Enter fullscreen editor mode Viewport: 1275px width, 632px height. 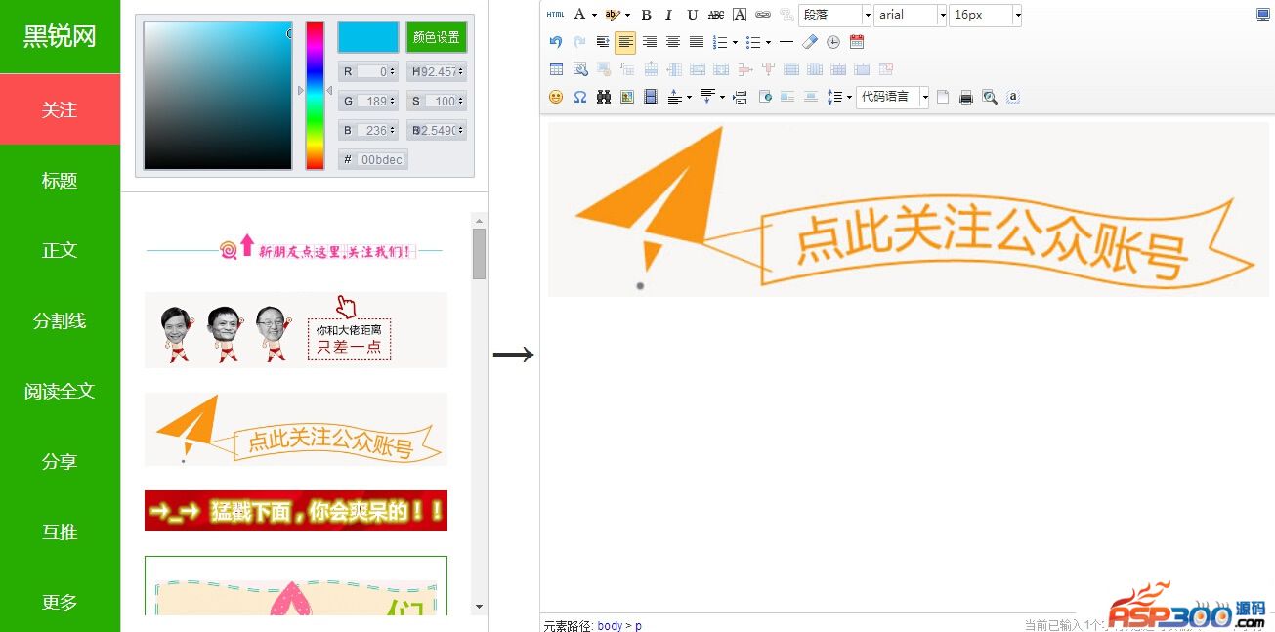(1263, 15)
